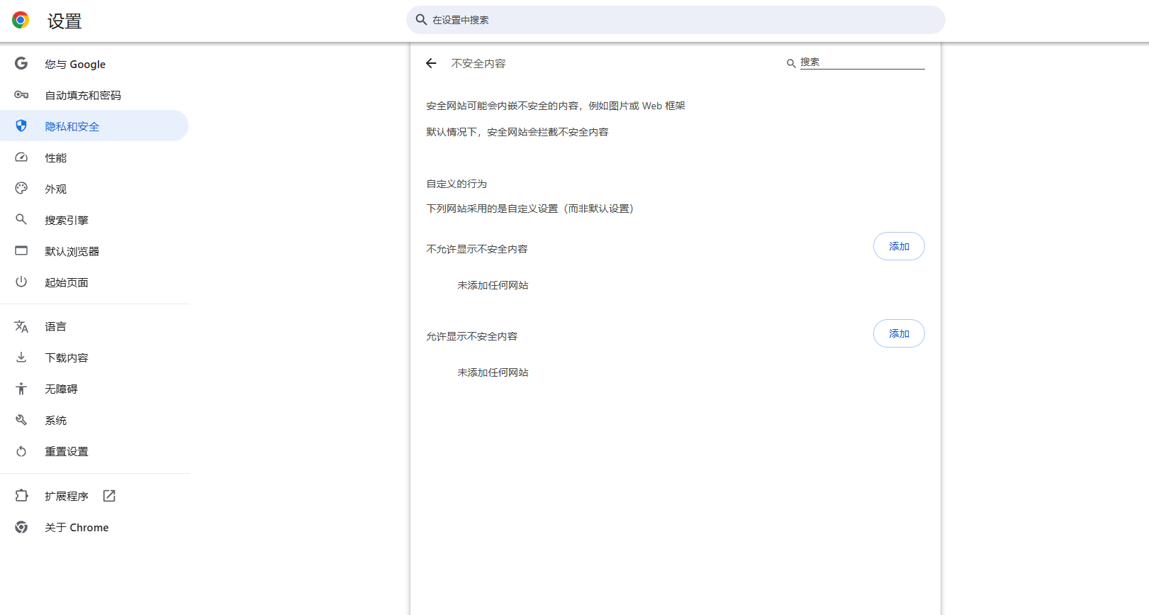Select 隐私和安全 in sidebar
Screen dimensions: 1149x615
pos(94,126)
